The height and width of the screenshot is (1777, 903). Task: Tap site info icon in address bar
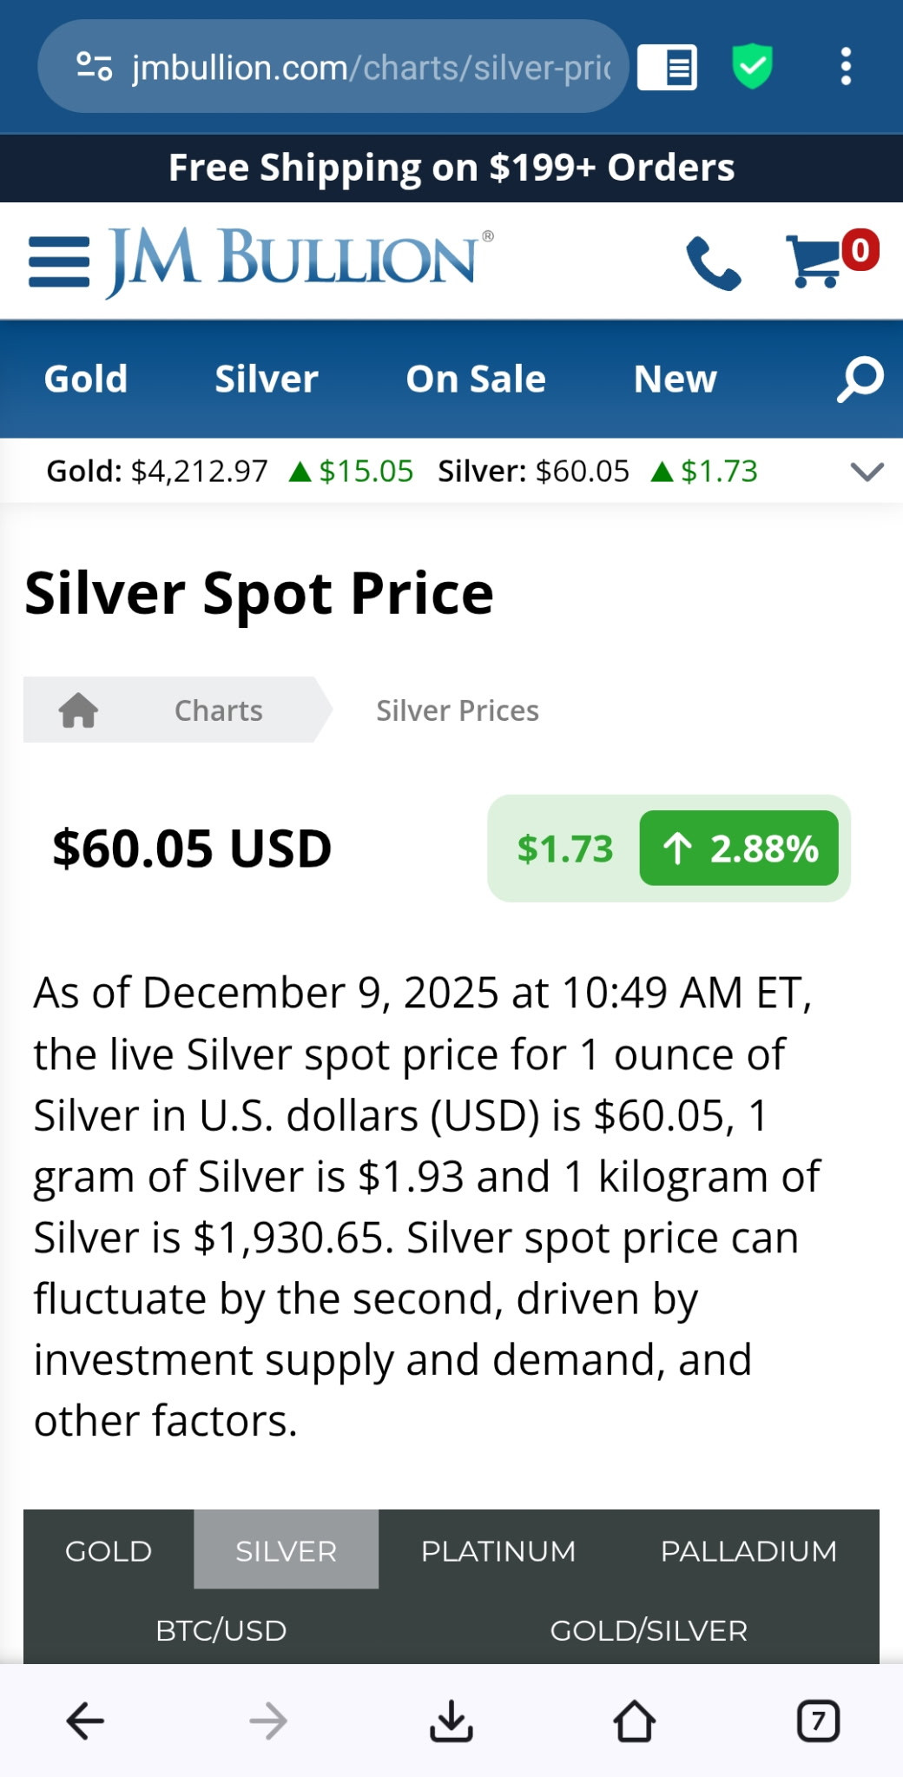[x=94, y=67]
